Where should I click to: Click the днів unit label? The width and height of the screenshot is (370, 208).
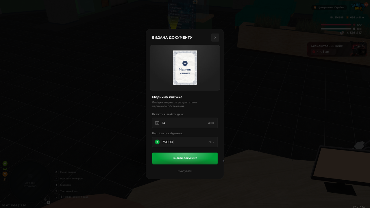pos(211,123)
